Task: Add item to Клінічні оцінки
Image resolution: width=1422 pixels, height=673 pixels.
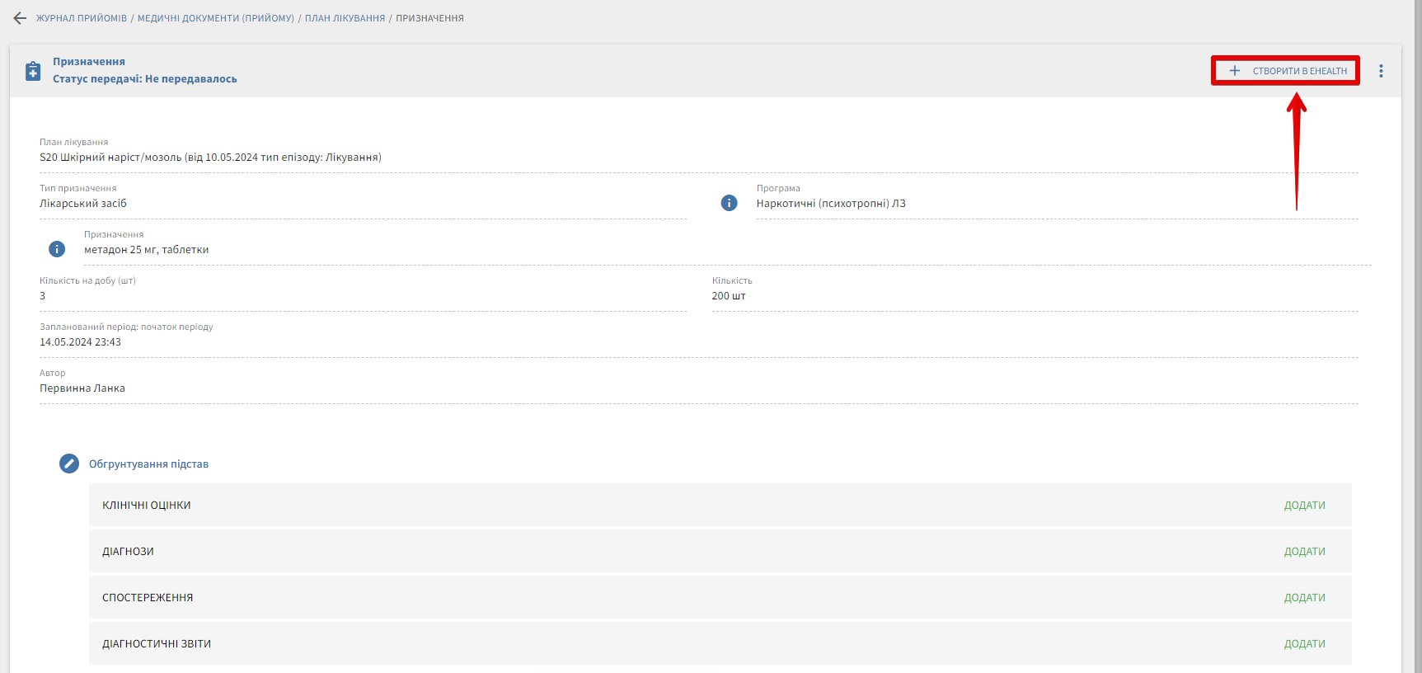Action: 1304,506
